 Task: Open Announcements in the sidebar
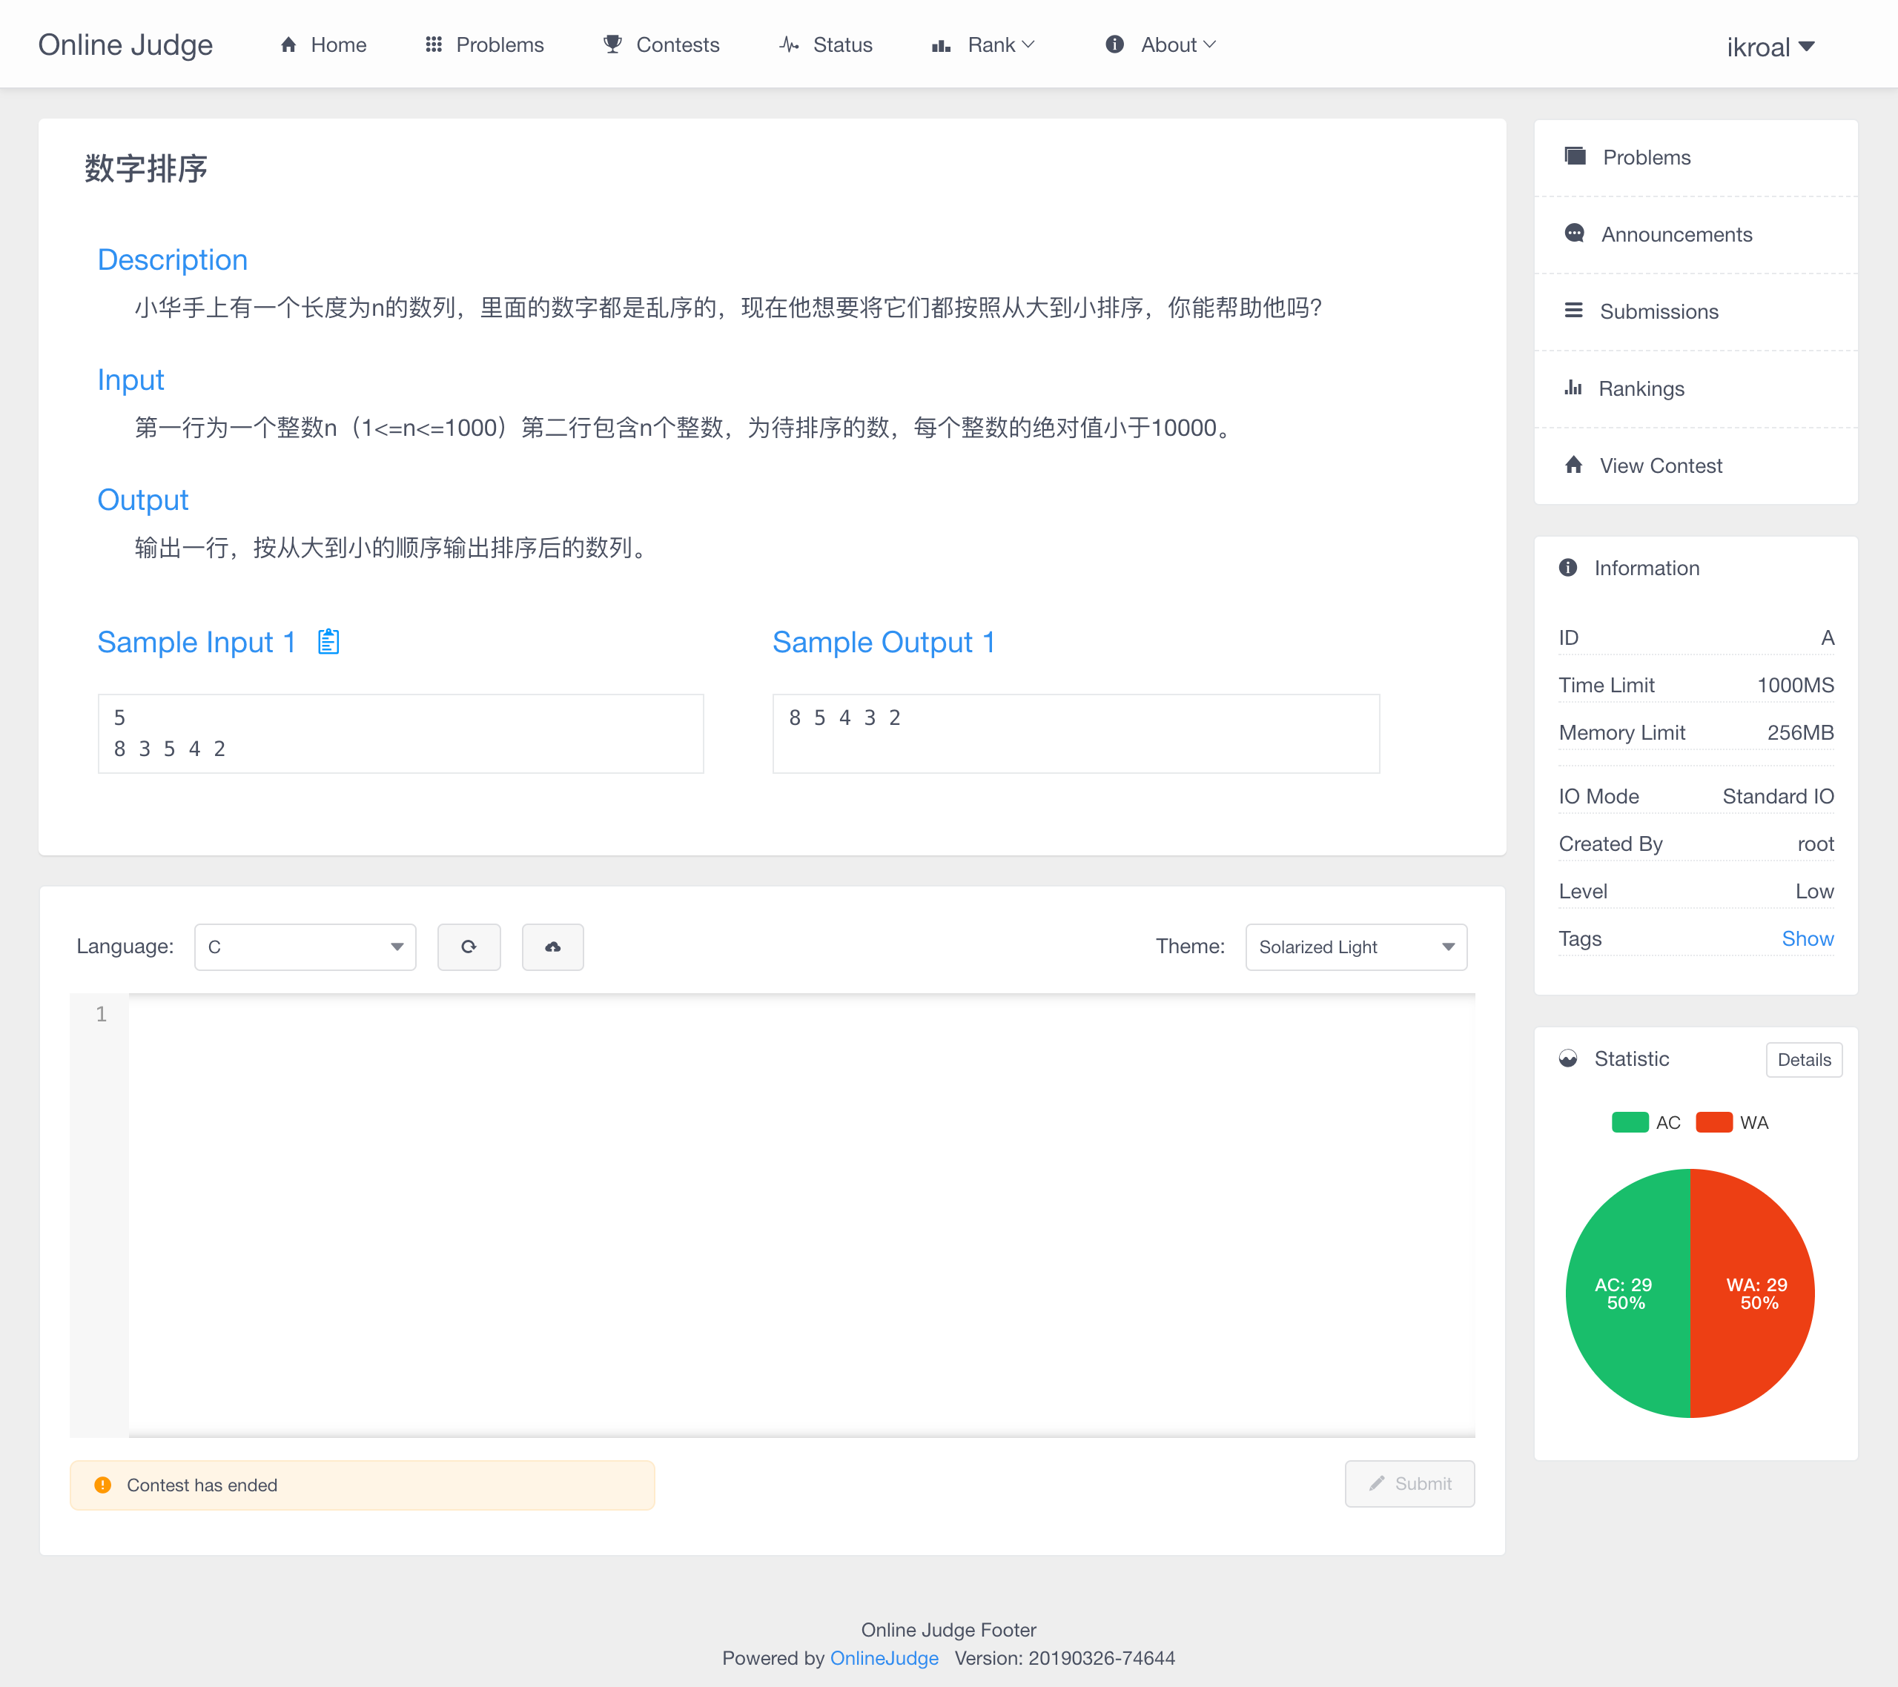[1696, 234]
